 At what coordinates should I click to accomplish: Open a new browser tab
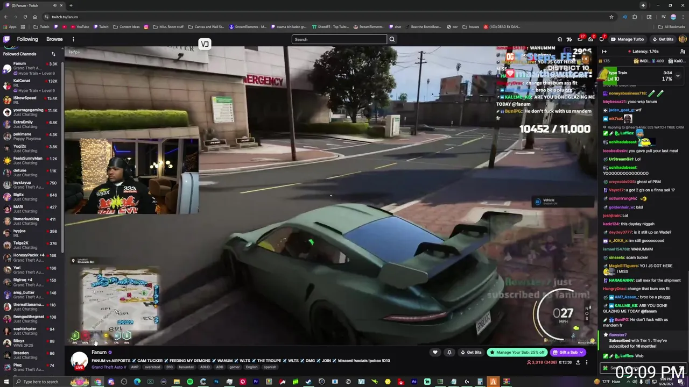pos(71,5)
